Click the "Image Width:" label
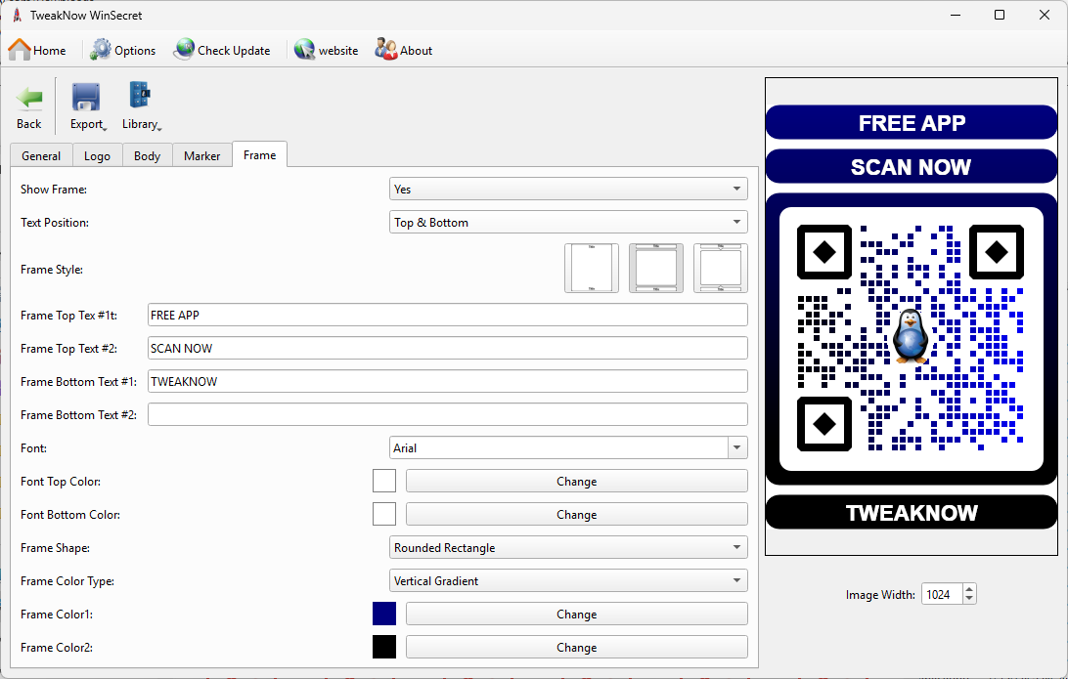The height and width of the screenshot is (679, 1068). coord(880,595)
